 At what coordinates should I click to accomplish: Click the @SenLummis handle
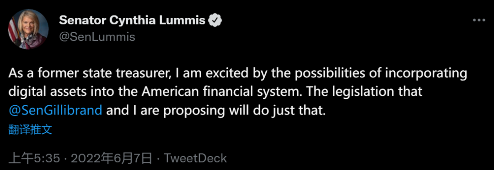click(x=97, y=37)
